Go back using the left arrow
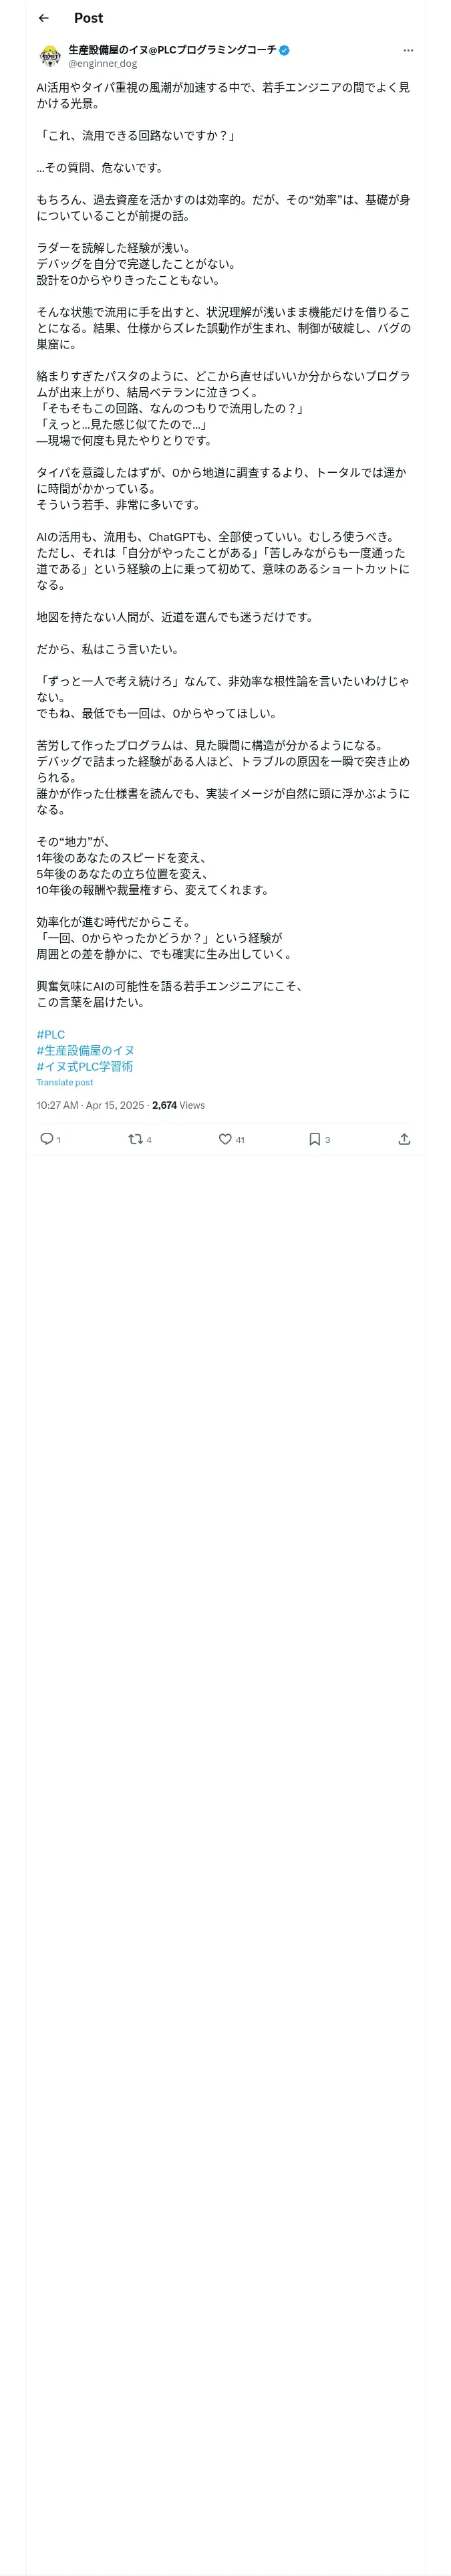 [43, 18]
